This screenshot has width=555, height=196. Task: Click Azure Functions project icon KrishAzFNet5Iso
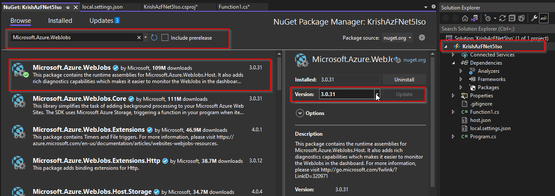(456, 47)
